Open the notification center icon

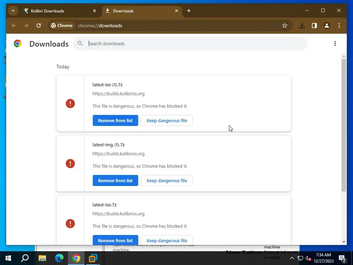342,258
